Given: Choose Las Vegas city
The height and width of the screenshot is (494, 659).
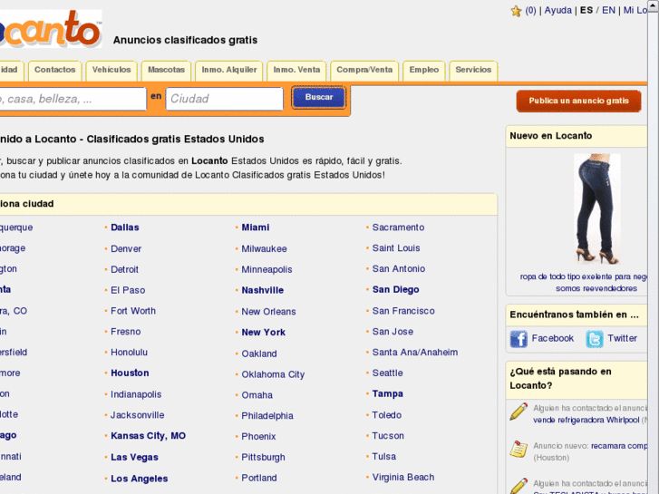Looking at the screenshot, I should point(134,458).
